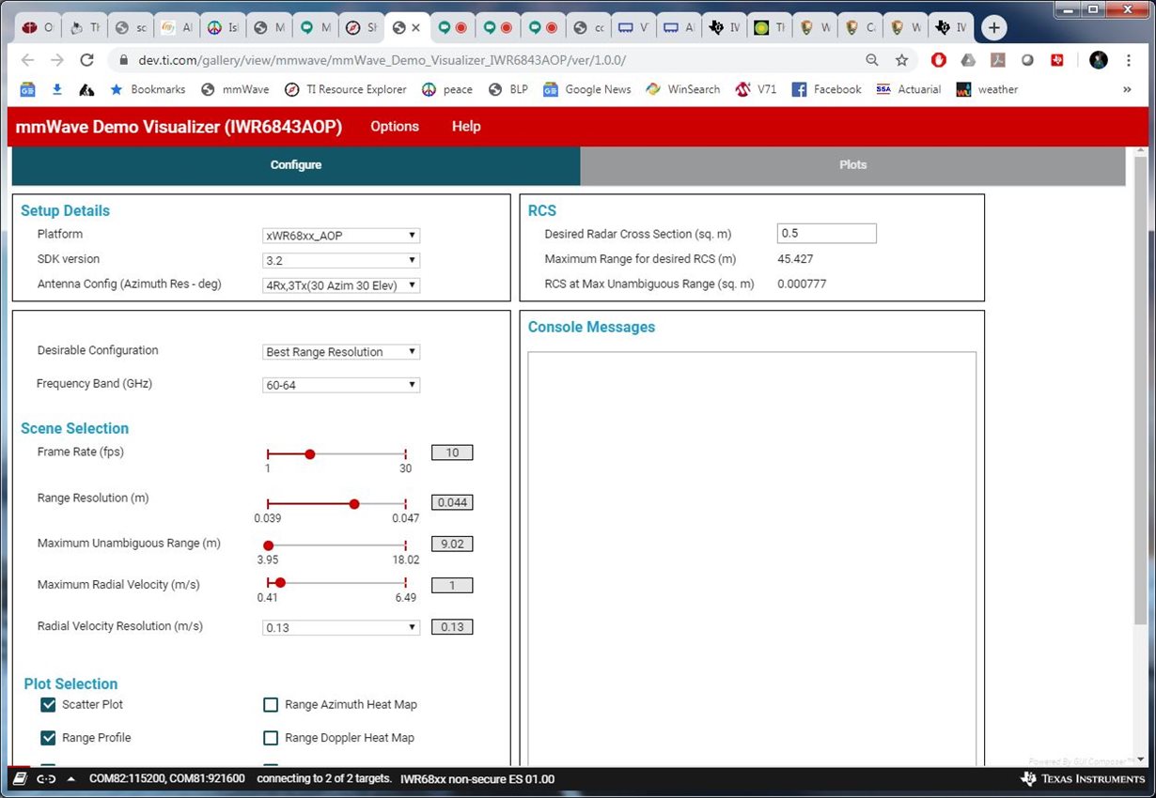Open the Options menu
The width and height of the screenshot is (1156, 798).
tap(395, 126)
